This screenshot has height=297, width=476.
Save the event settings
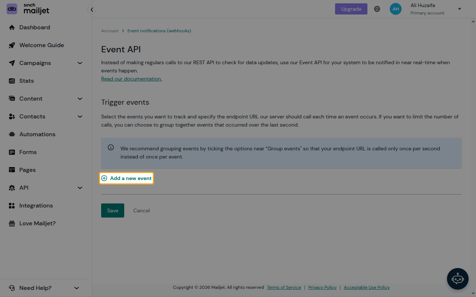[113, 210]
